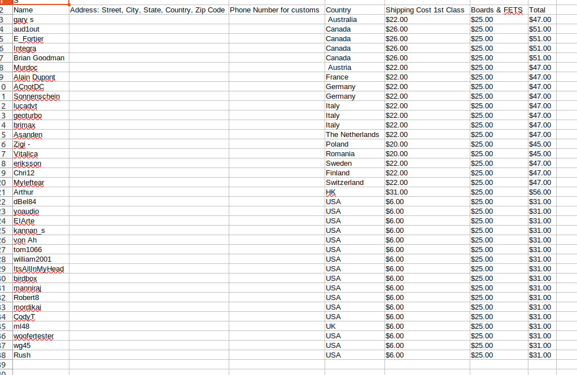The width and height of the screenshot is (577, 375).
Task: Select the eriksson name cell
Action: (41, 163)
